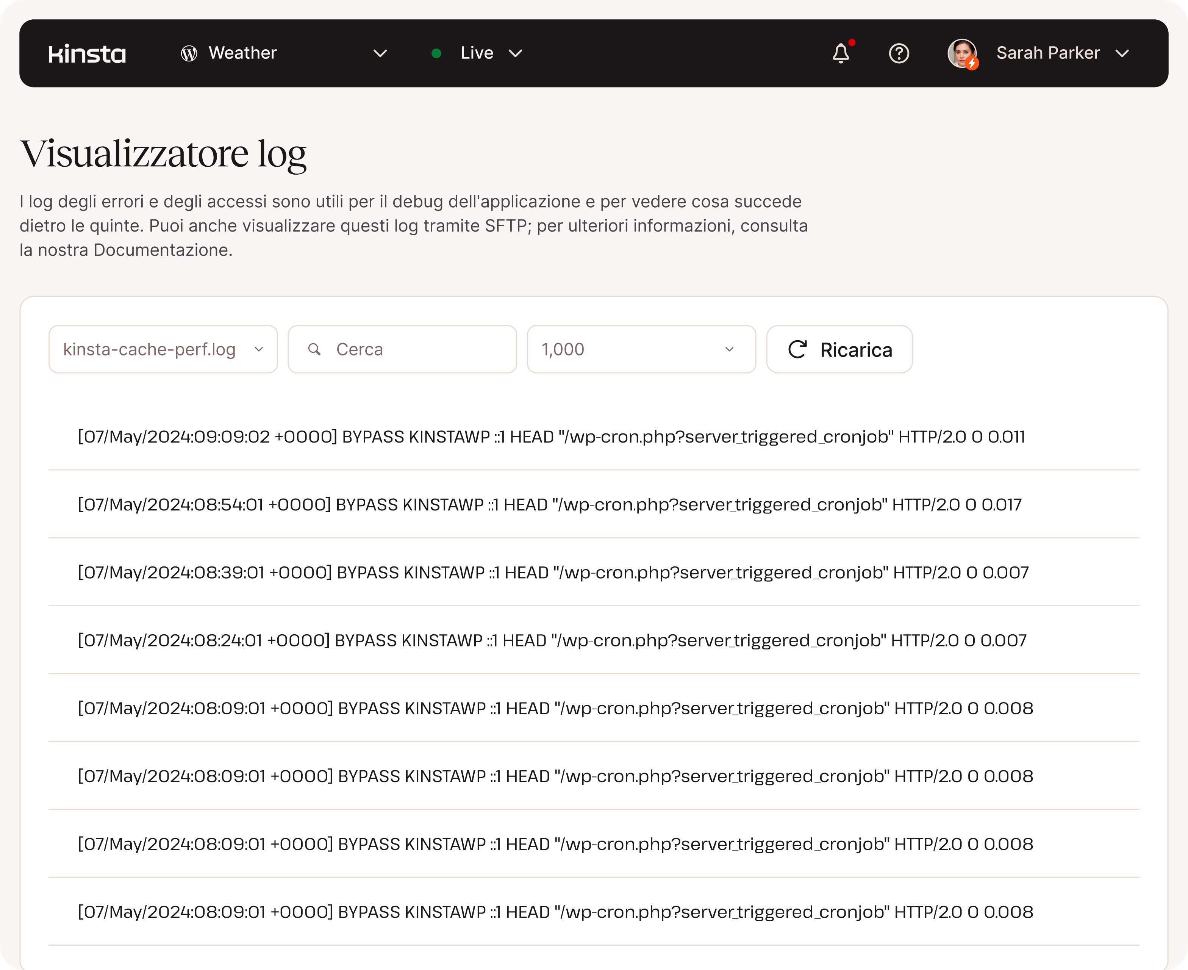
Task: Click the reload arrow icon in Ricarica
Action: (797, 349)
